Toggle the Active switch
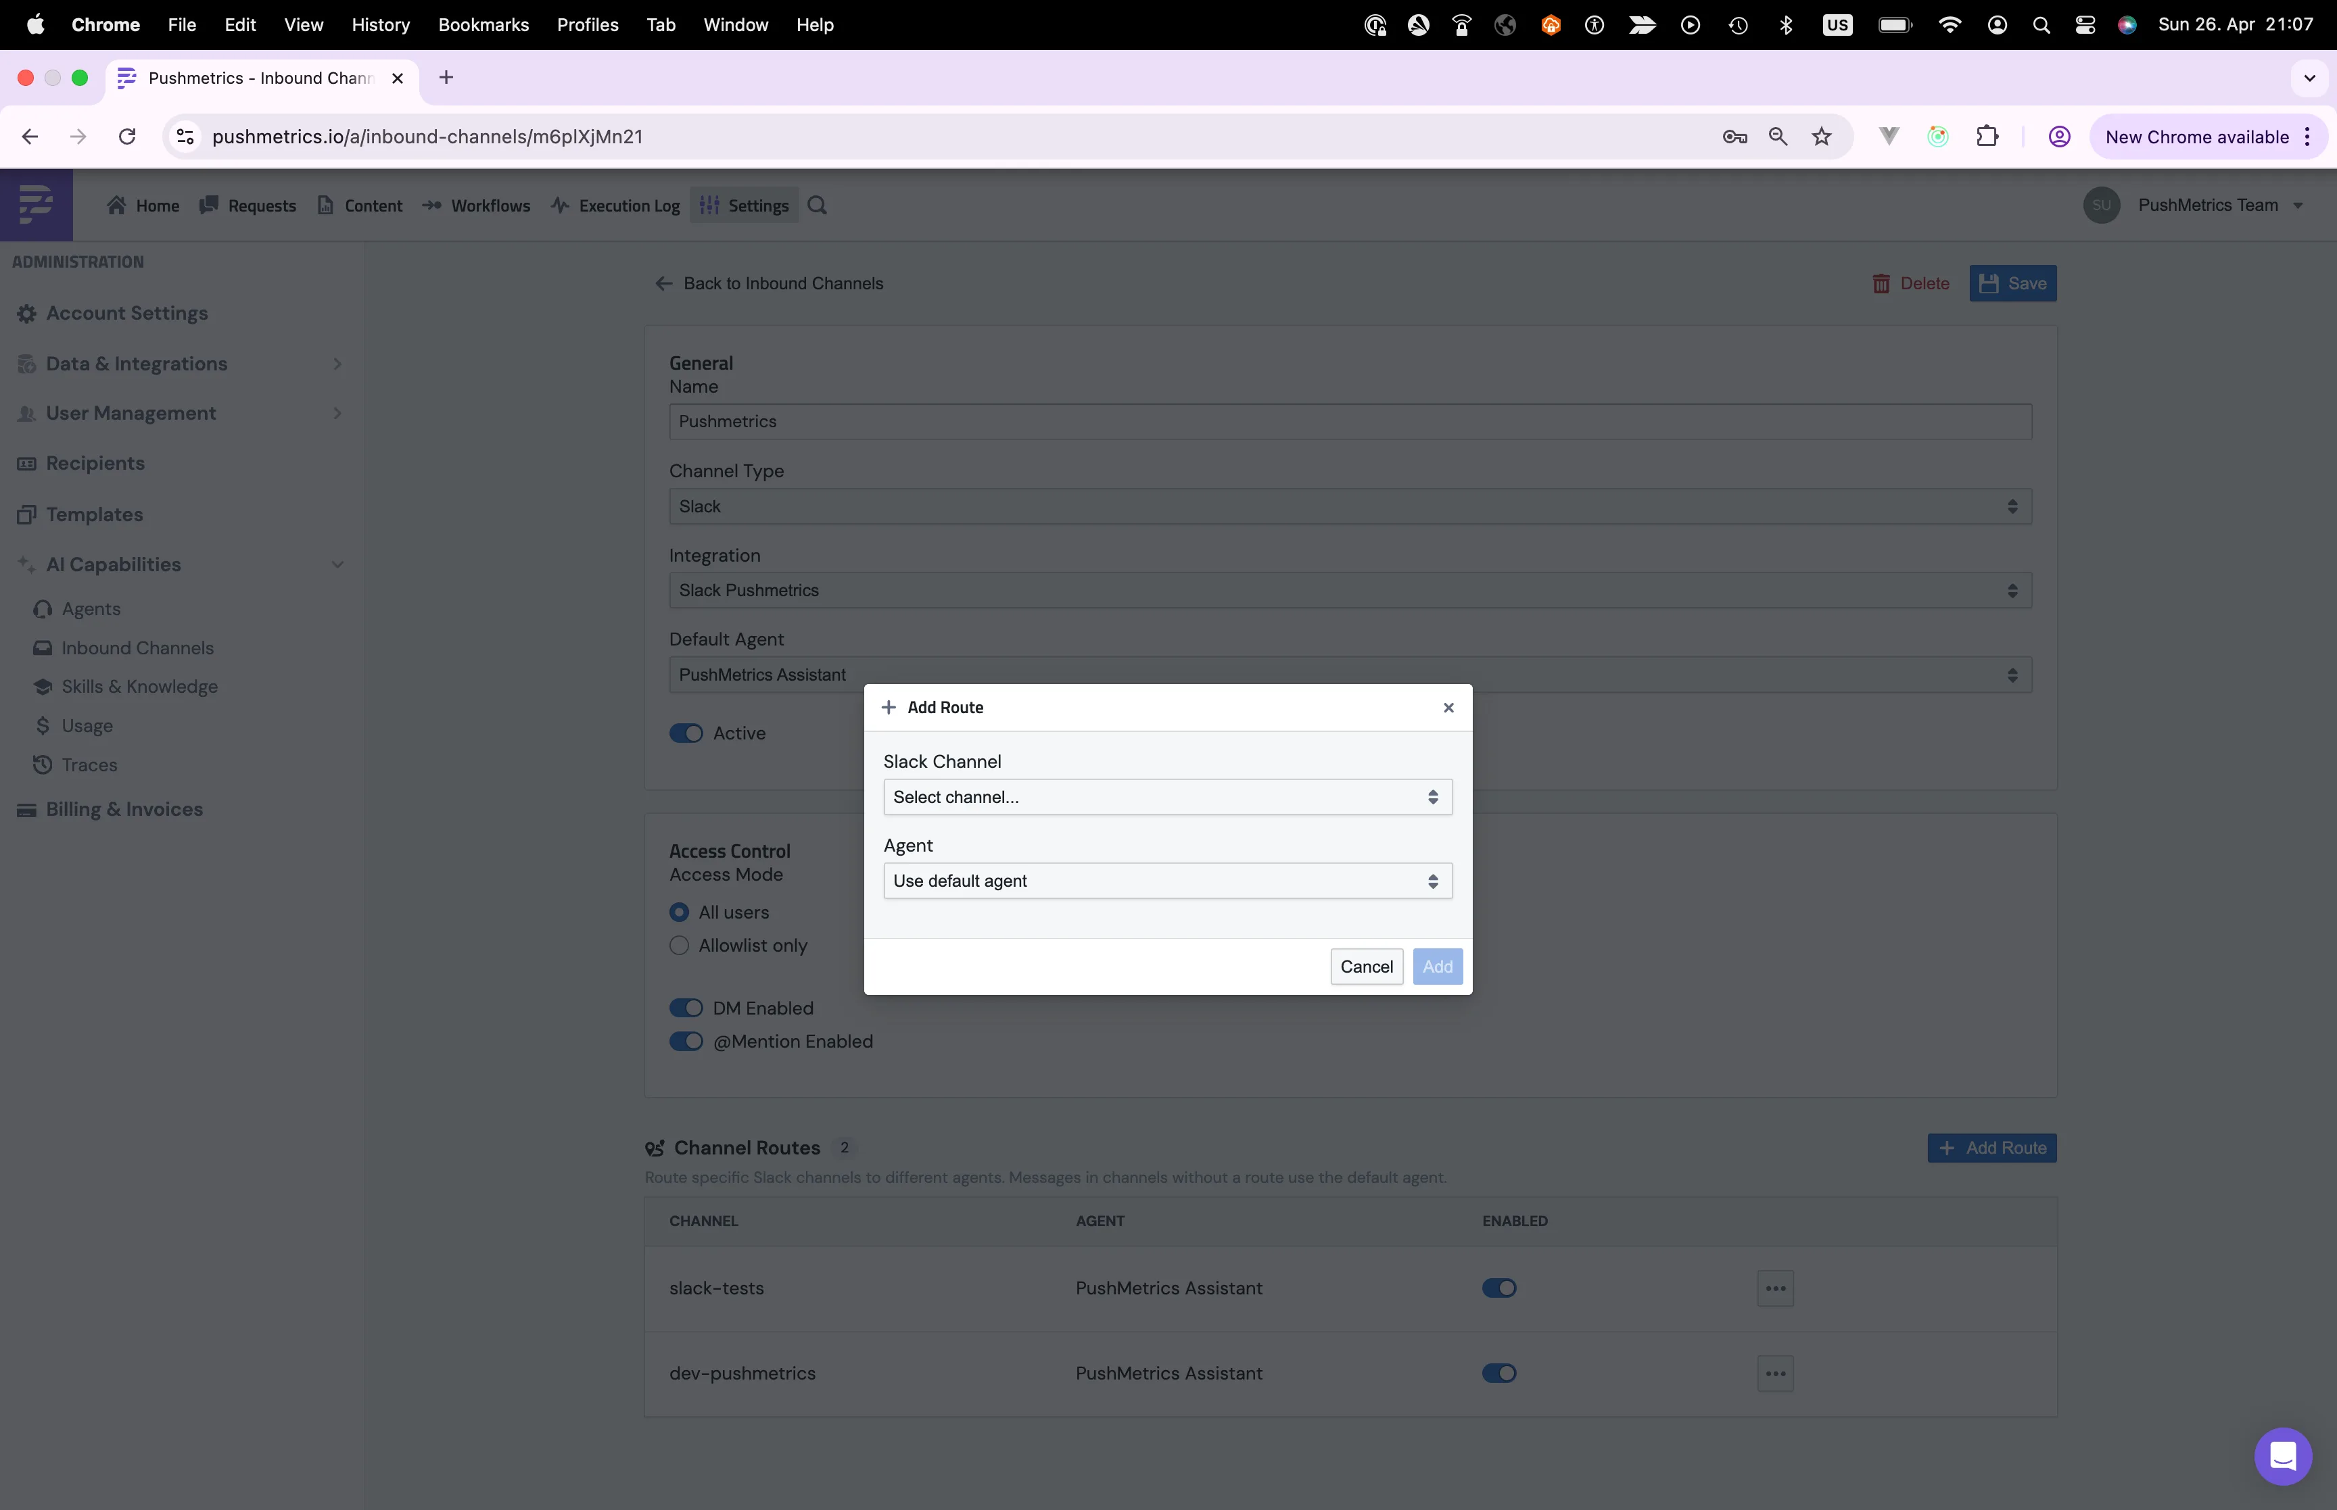Image resolution: width=2337 pixels, height=1510 pixels. pos(686,733)
